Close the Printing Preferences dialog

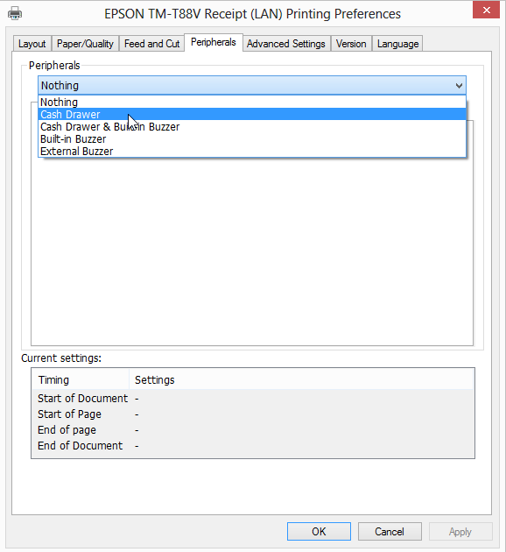pos(487,10)
